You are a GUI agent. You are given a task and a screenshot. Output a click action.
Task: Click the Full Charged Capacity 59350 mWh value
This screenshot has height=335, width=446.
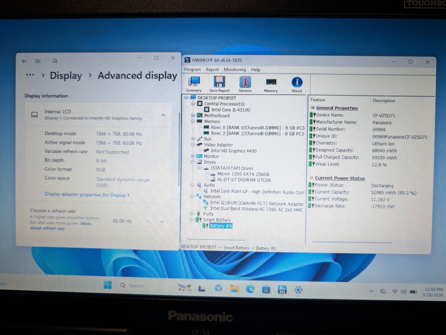point(384,158)
